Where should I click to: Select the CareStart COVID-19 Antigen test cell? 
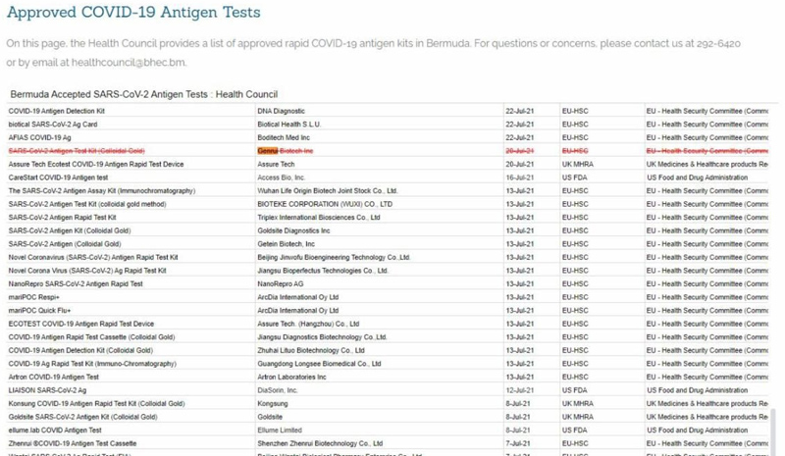coord(58,177)
